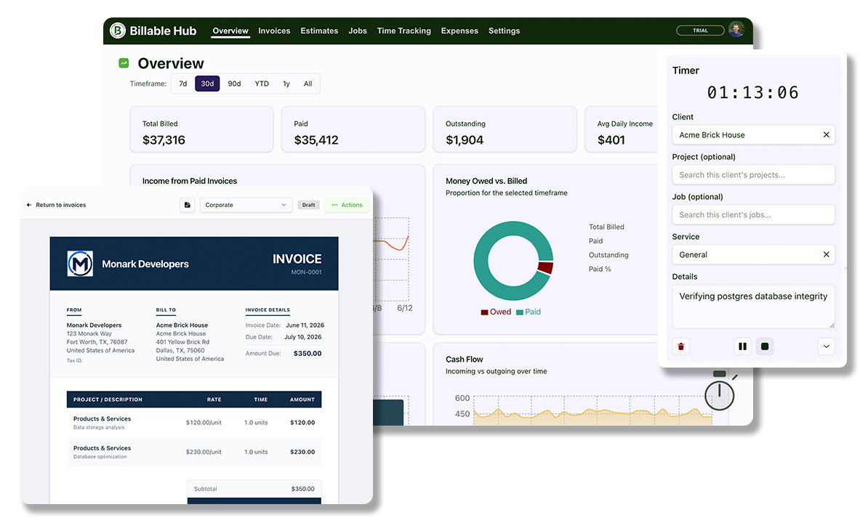Select the YTD timeframe
The image size is (860, 531).
262,84
